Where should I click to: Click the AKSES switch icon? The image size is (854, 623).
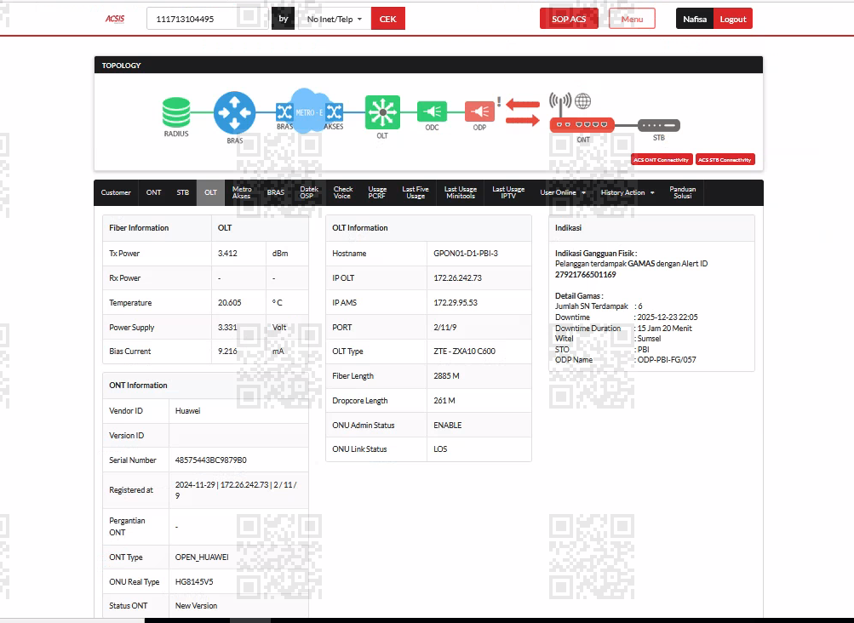click(335, 112)
